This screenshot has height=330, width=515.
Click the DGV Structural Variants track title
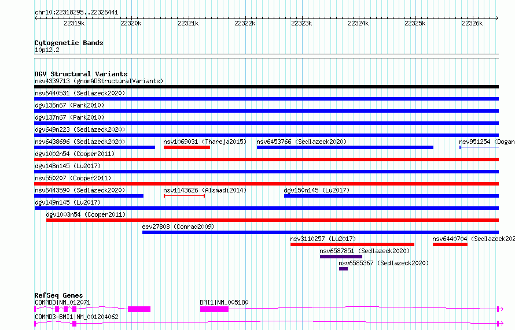point(81,74)
